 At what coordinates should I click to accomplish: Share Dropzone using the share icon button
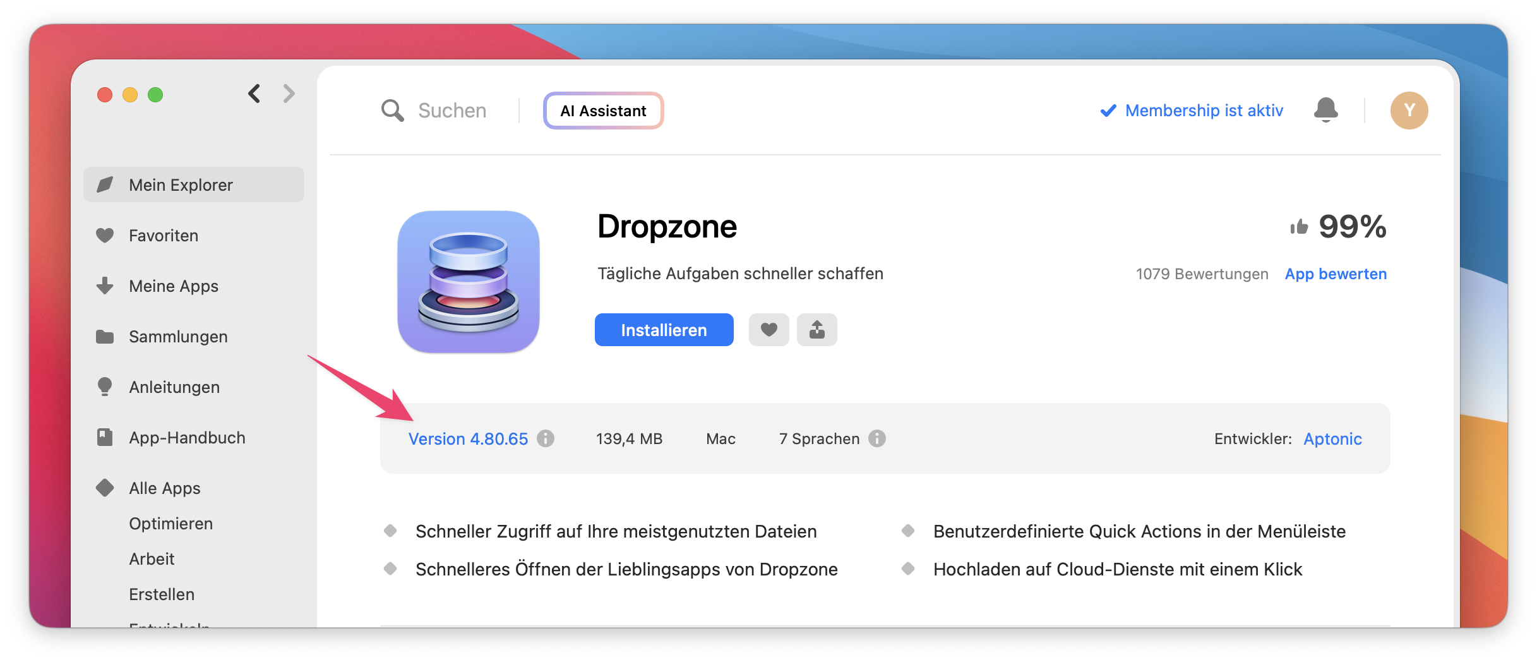[x=816, y=330]
